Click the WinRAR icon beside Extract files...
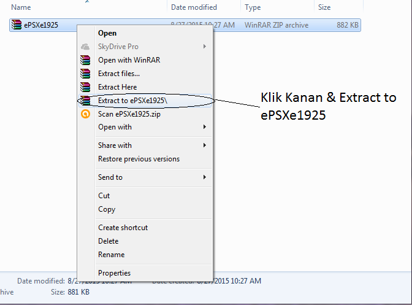The width and height of the screenshot is (412, 305). tap(85, 74)
